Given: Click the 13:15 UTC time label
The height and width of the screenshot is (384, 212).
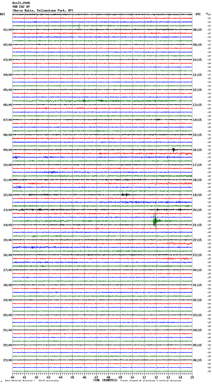Looking at the screenshot, I should (x=197, y=105).
